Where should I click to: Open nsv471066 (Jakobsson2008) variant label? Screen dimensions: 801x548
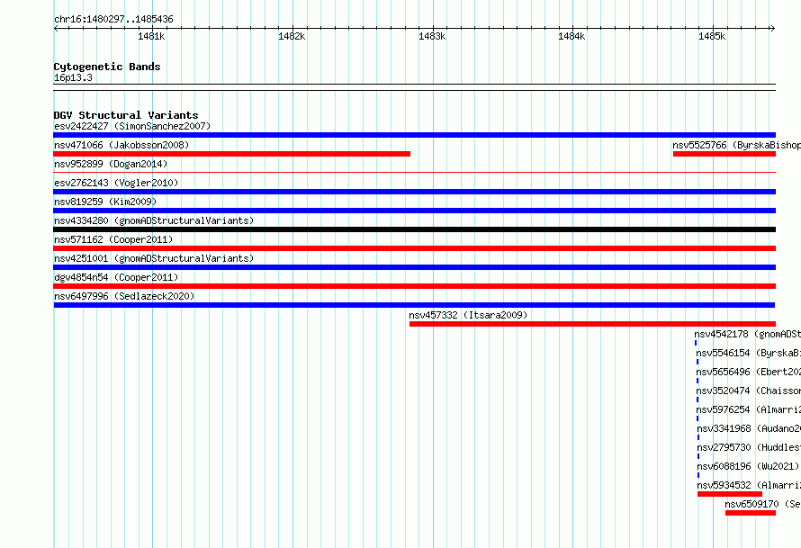click(x=121, y=145)
